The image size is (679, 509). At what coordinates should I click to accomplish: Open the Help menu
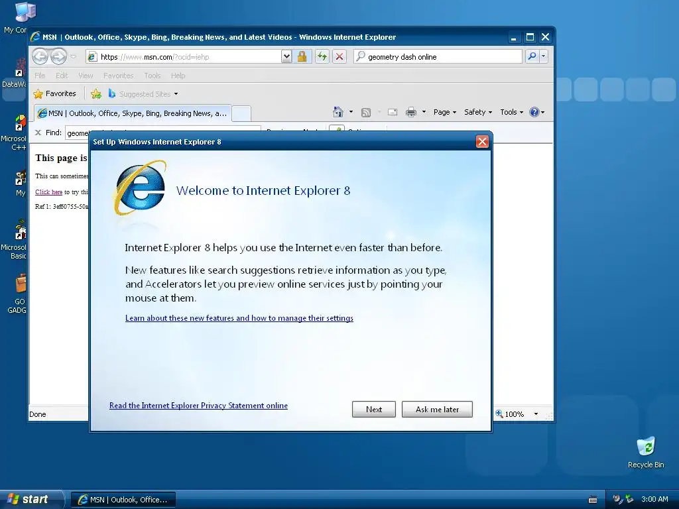coord(178,76)
